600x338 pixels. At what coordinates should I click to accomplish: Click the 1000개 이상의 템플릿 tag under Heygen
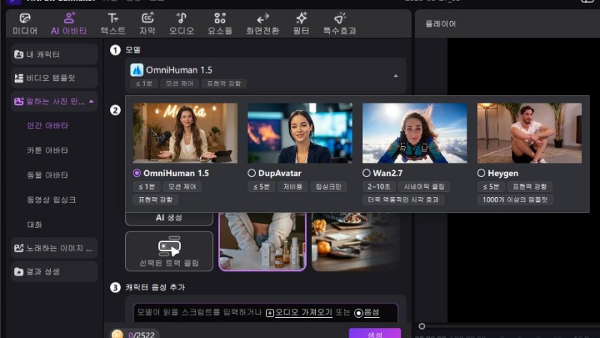tap(515, 199)
